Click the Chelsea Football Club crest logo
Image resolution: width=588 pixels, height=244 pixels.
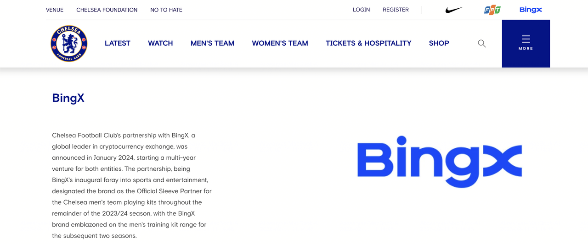[x=69, y=43]
